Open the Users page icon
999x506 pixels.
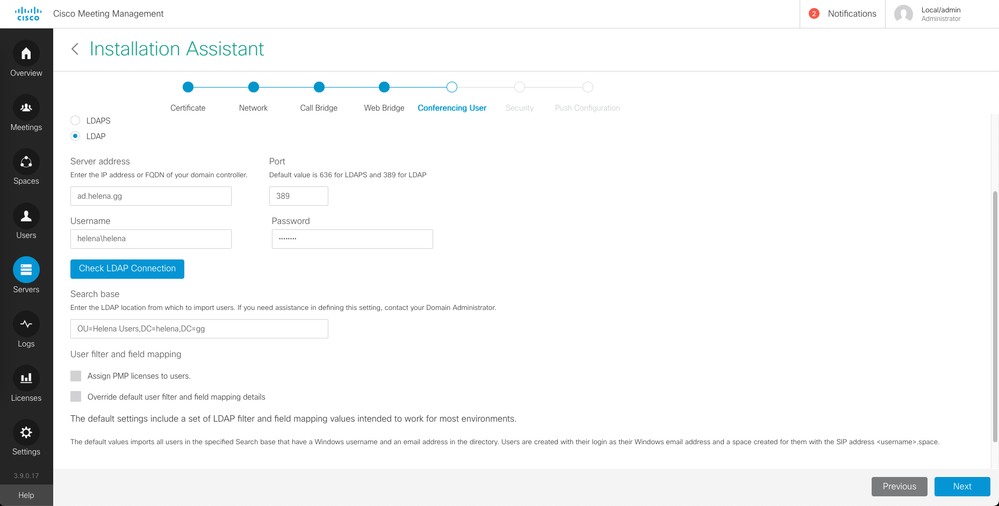click(26, 216)
